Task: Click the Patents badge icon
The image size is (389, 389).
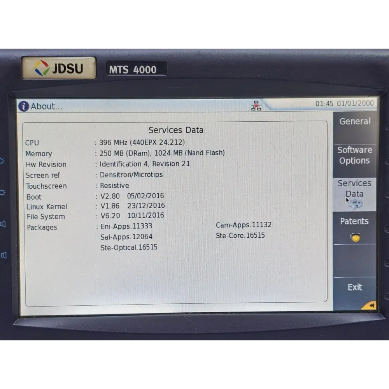Action: 355,238
